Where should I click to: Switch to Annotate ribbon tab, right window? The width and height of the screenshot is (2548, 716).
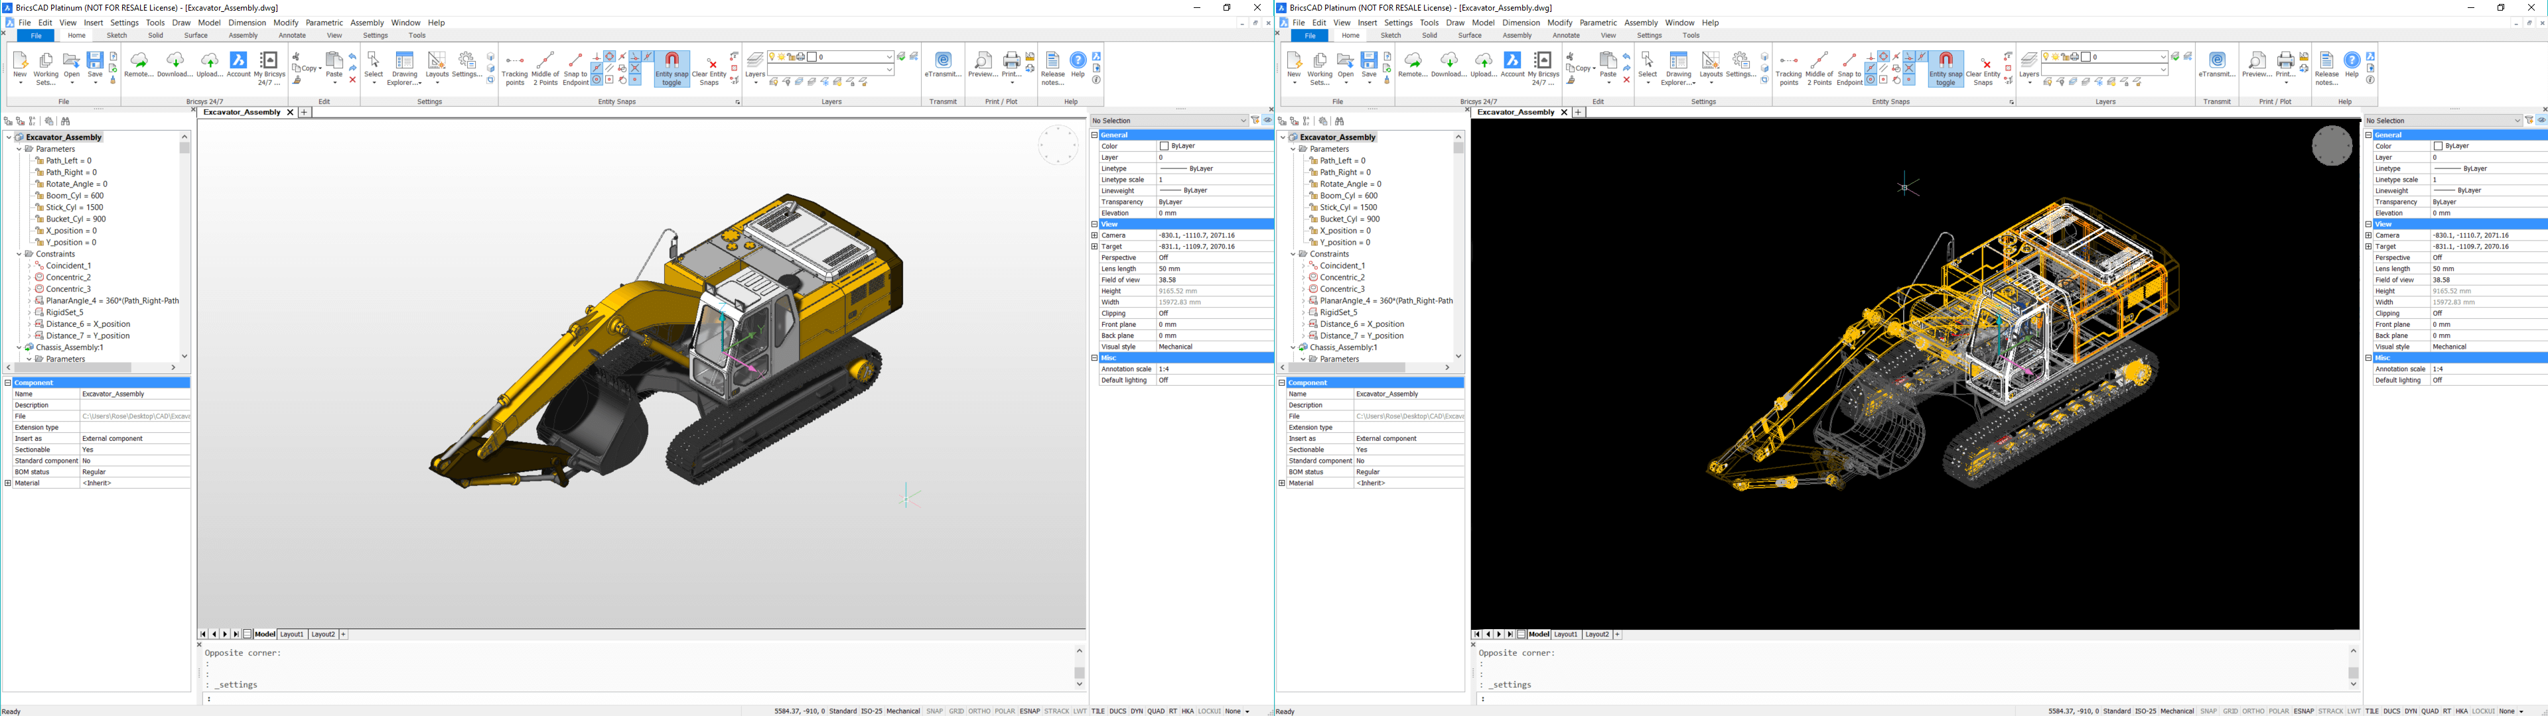1566,36
